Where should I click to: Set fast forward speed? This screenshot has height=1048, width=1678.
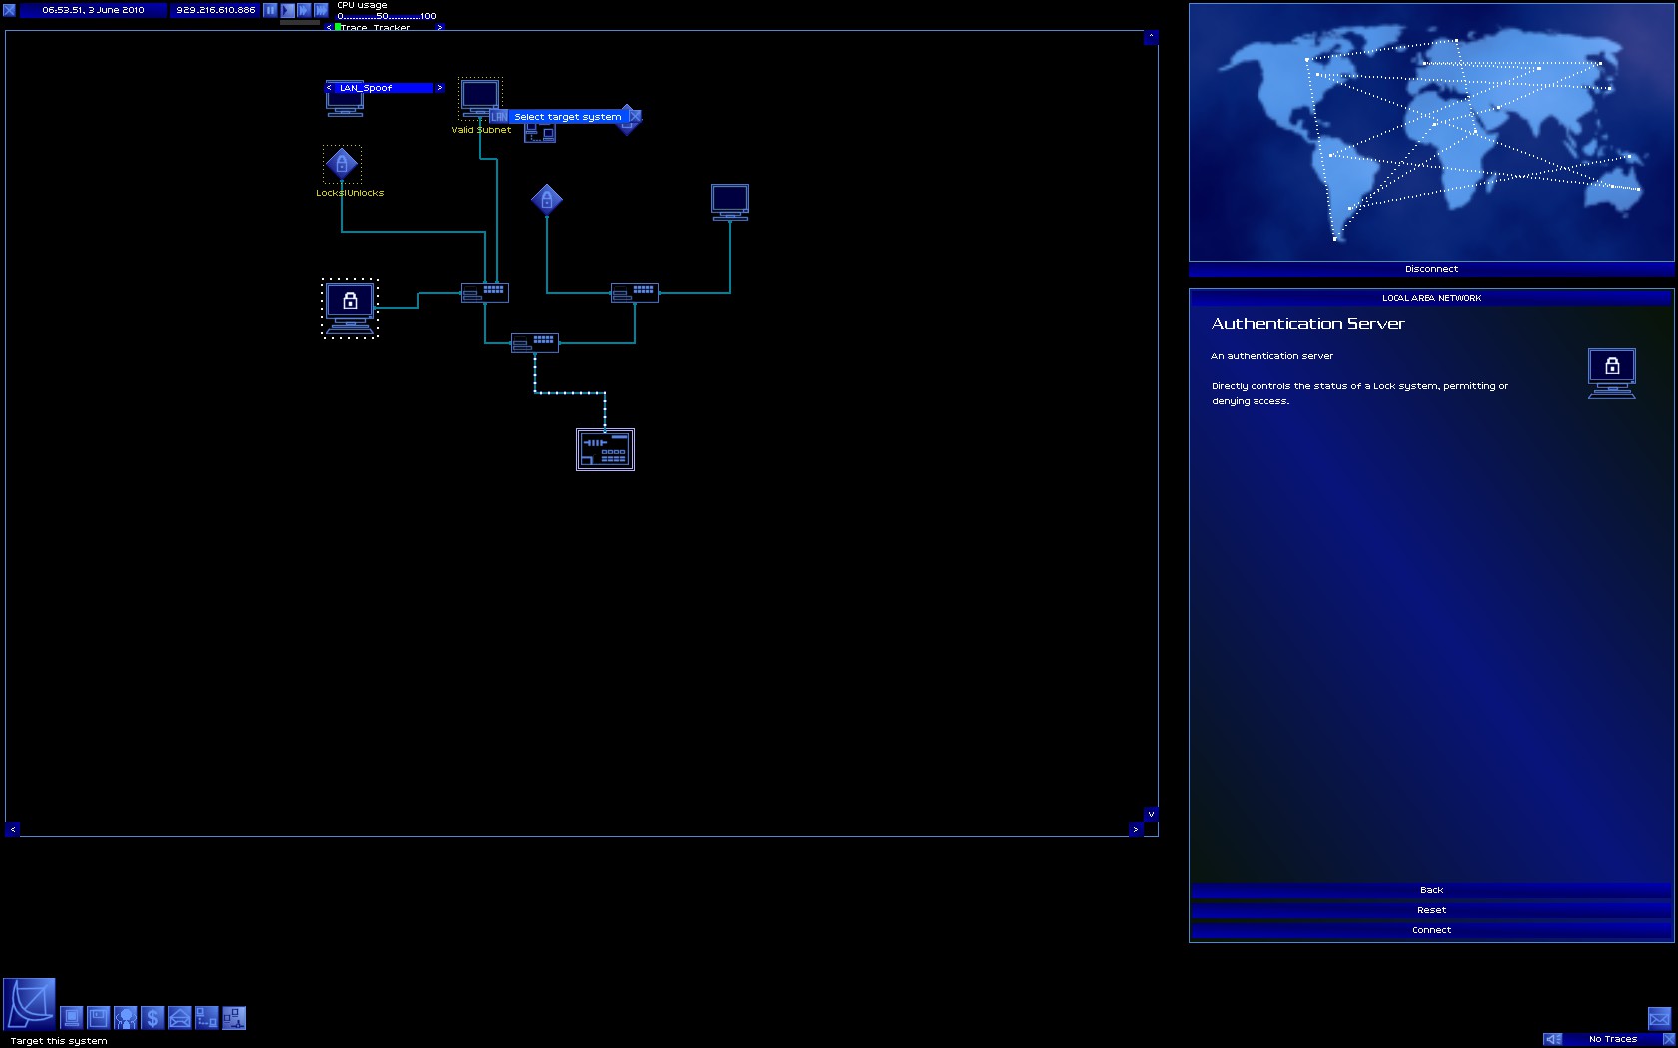[x=304, y=10]
